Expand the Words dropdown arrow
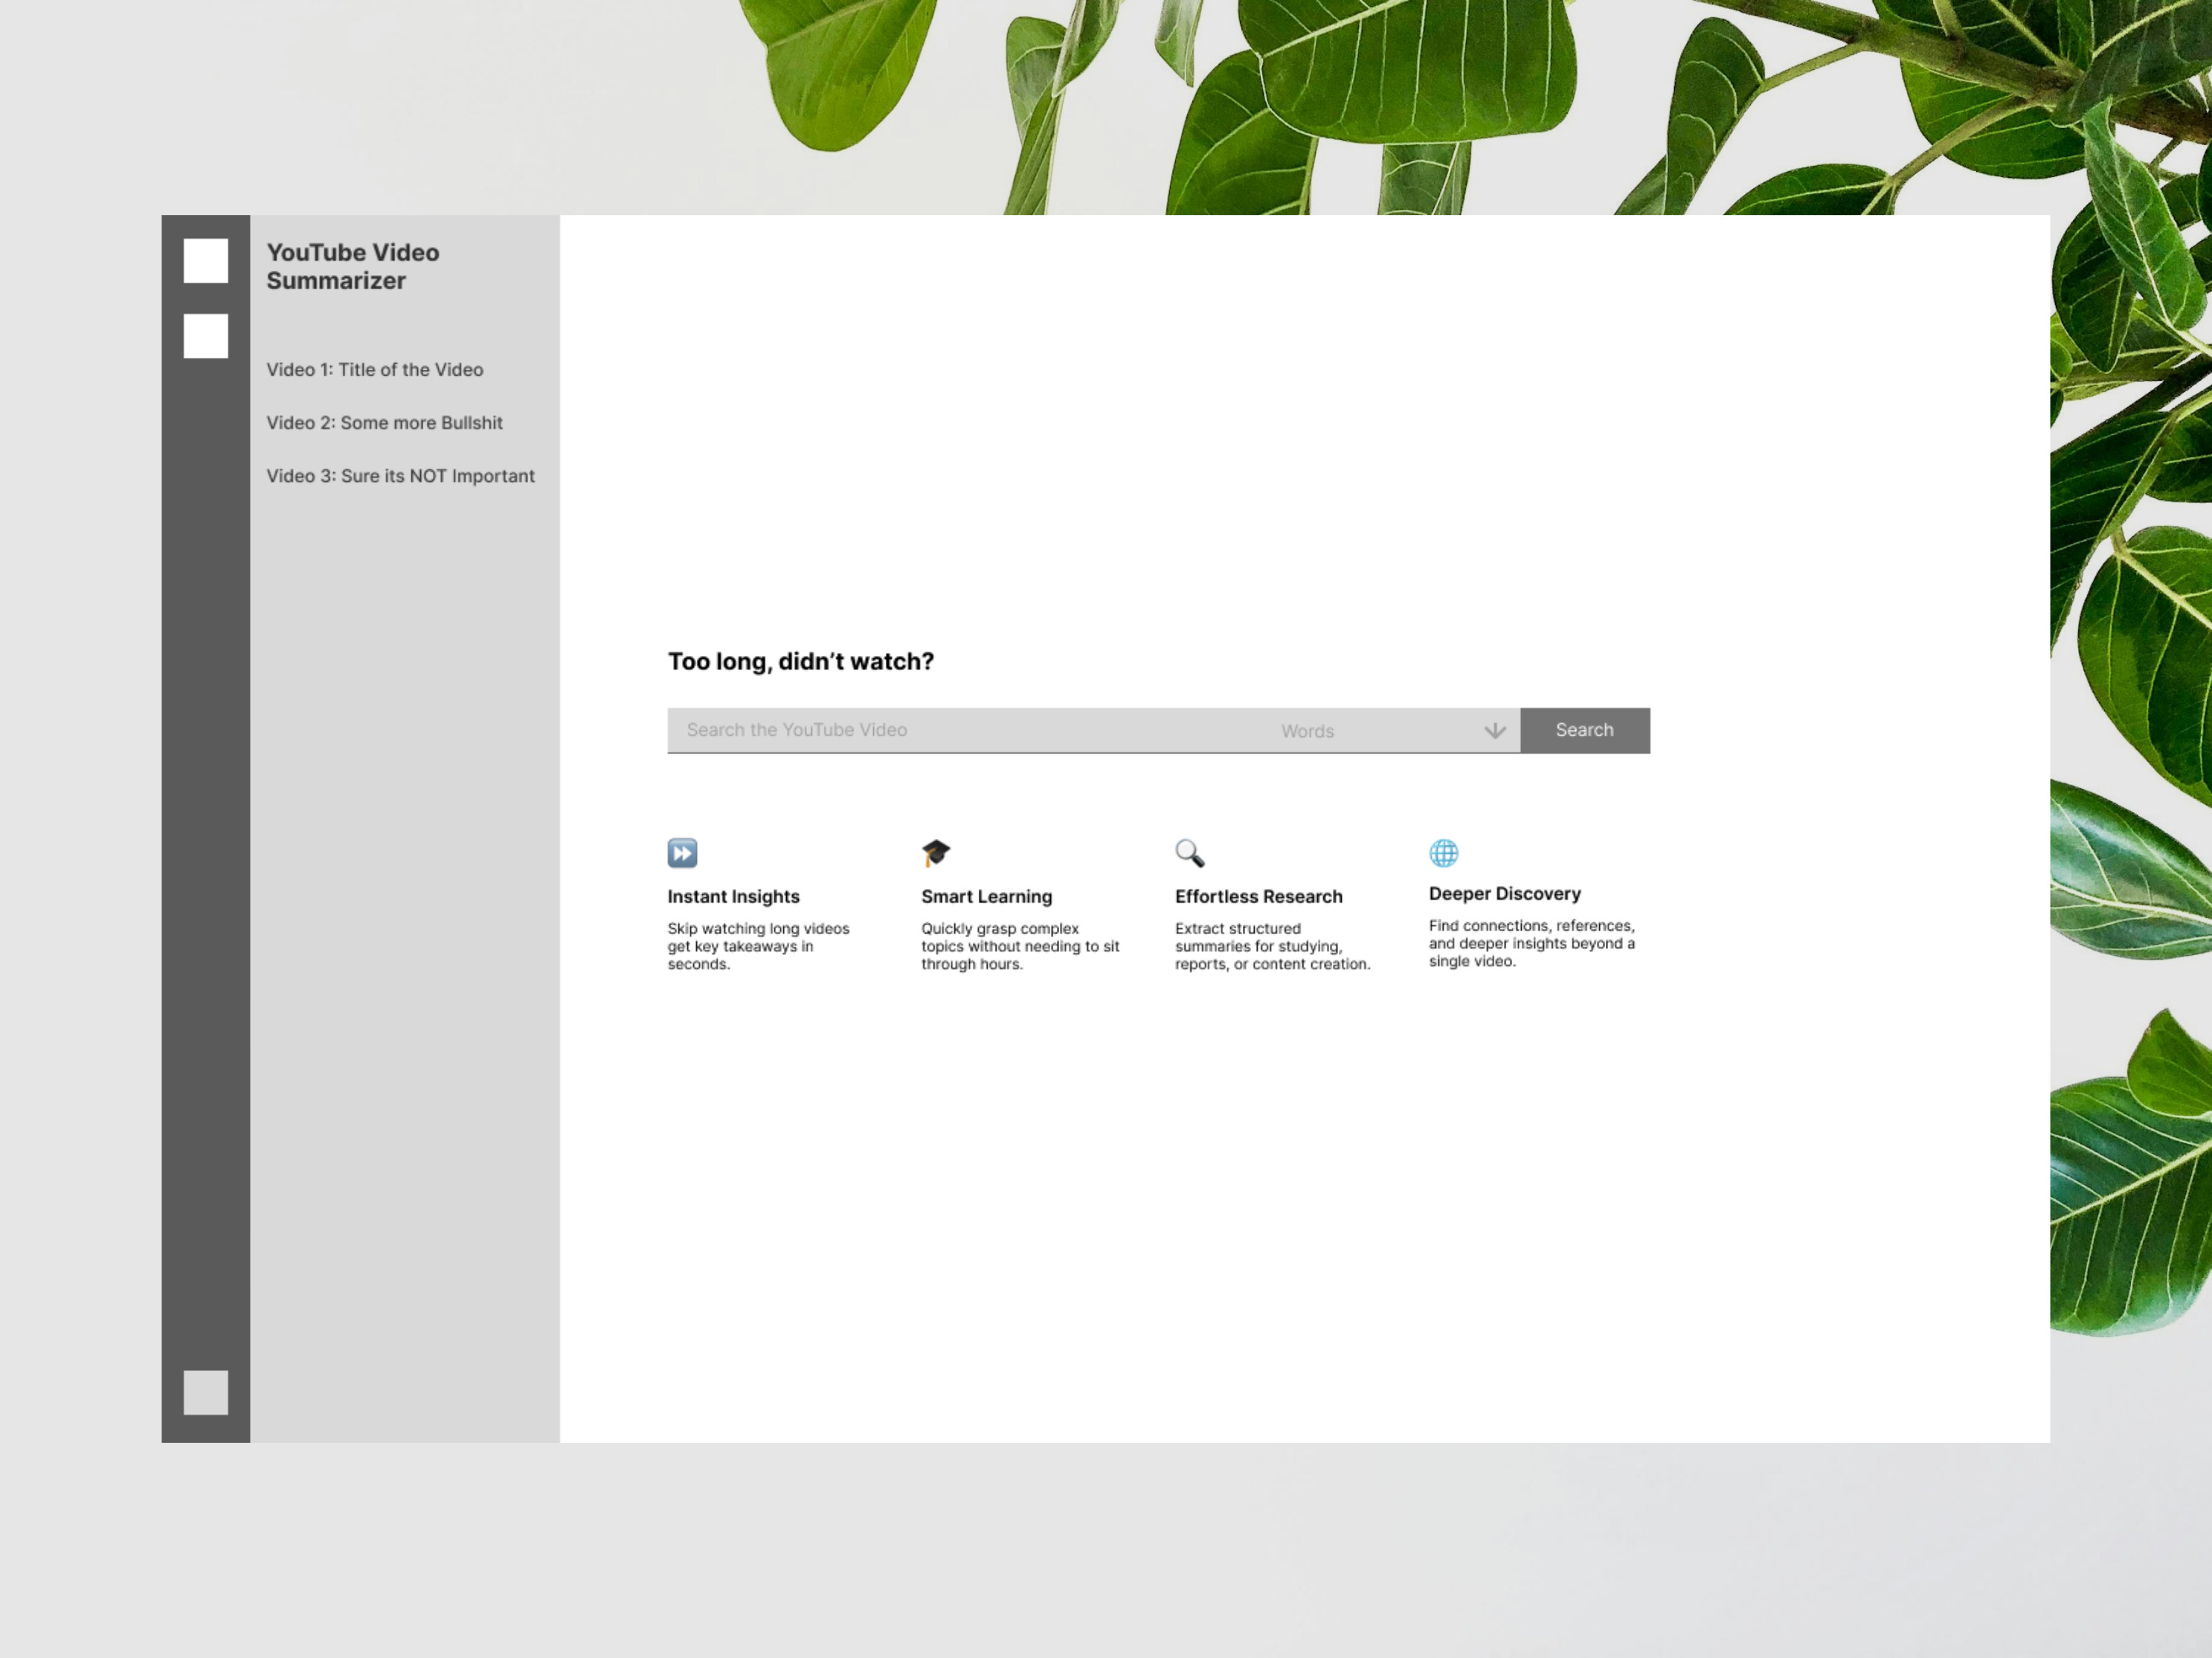Image resolution: width=2212 pixels, height=1658 pixels. (x=1494, y=731)
